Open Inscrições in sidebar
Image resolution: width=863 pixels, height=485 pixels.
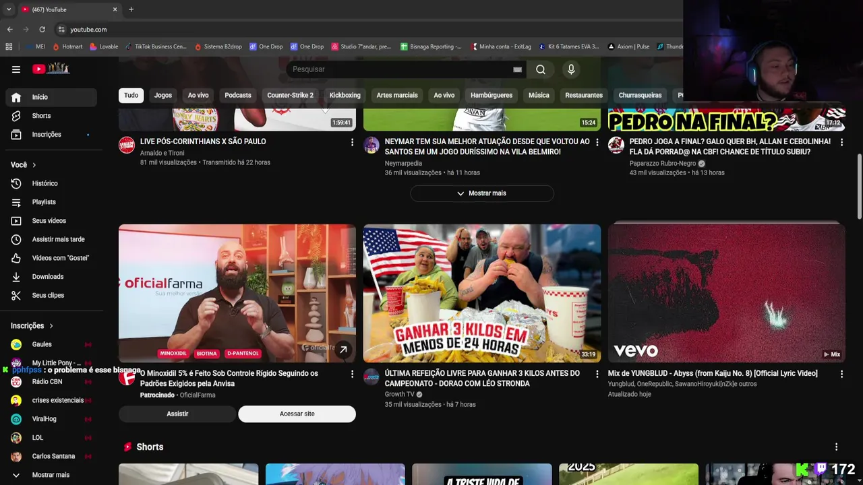51,135
